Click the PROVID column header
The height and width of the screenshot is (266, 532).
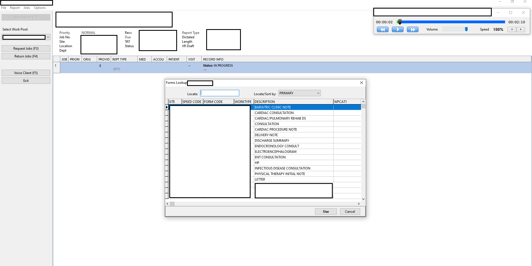point(104,59)
